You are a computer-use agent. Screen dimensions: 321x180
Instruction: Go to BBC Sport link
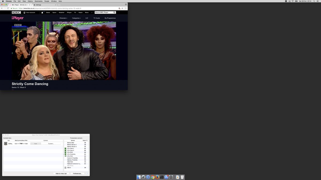click(54, 13)
